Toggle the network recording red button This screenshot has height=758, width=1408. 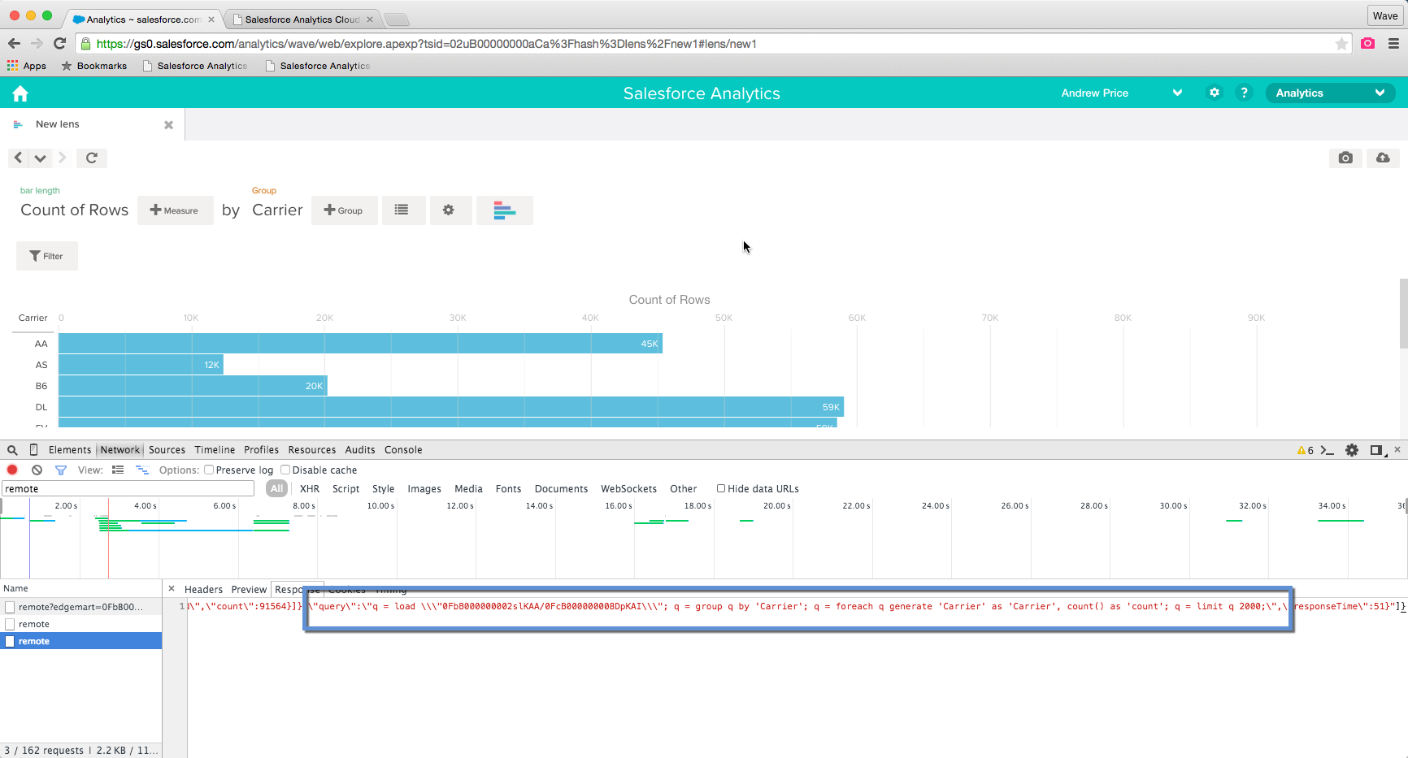[x=12, y=470]
